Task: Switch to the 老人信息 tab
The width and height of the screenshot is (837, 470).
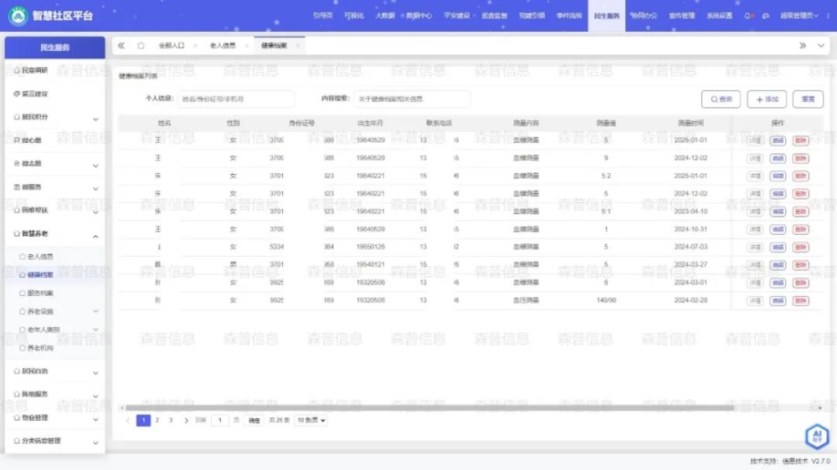Action: click(222, 46)
